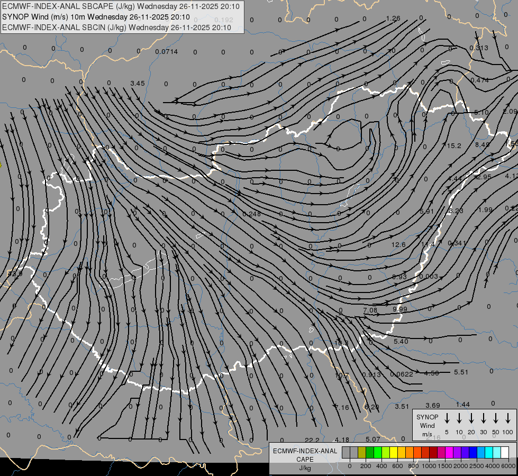The image size is (518, 476).
Task: Click the map value 7.16
Action: point(342,408)
